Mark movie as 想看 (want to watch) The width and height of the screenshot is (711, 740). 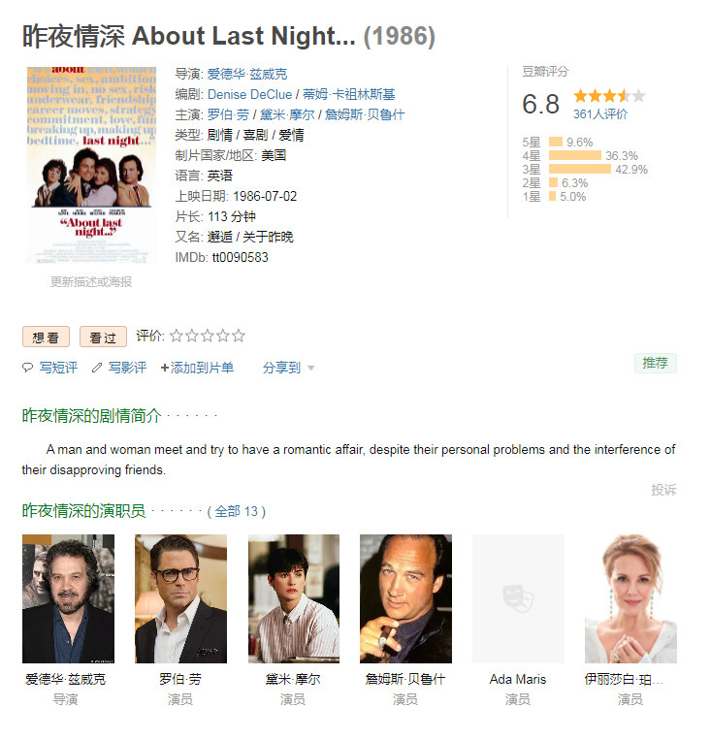(46, 337)
